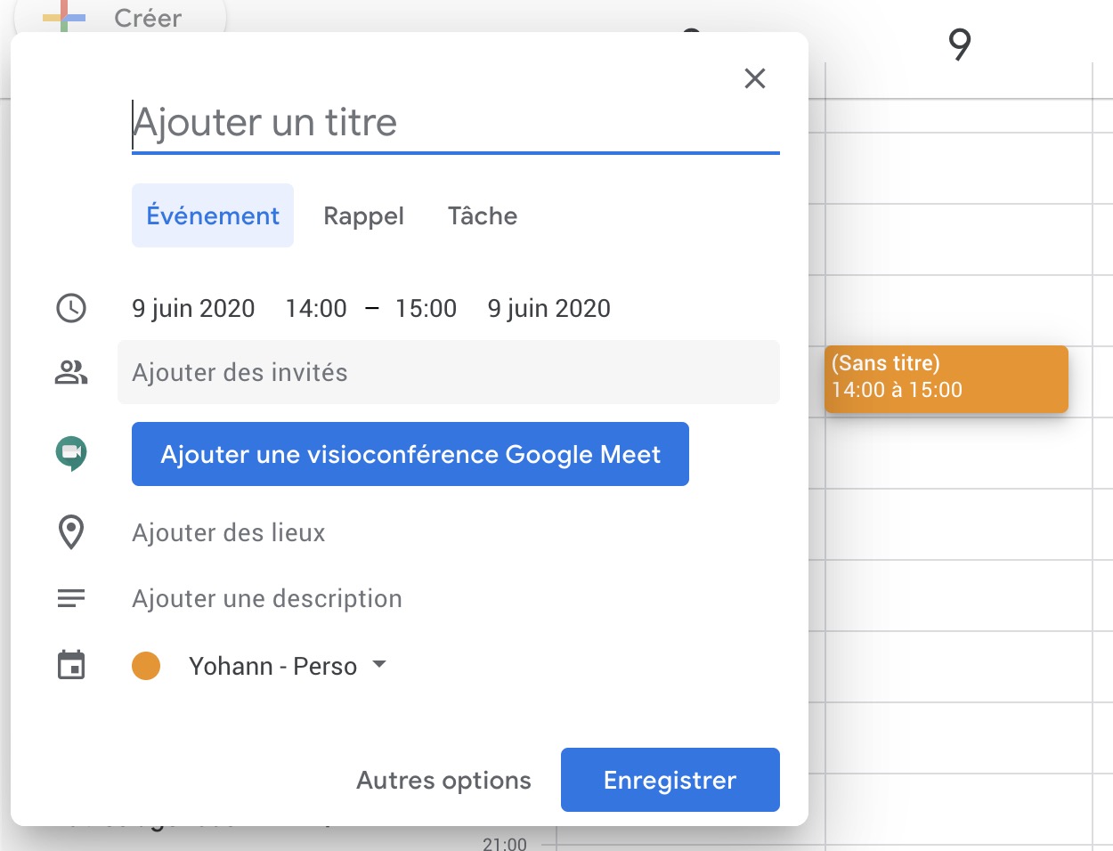The image size is (1113, 851).
Task: Open the 14:00 start time picker
Action: click(x=316, y=308)
